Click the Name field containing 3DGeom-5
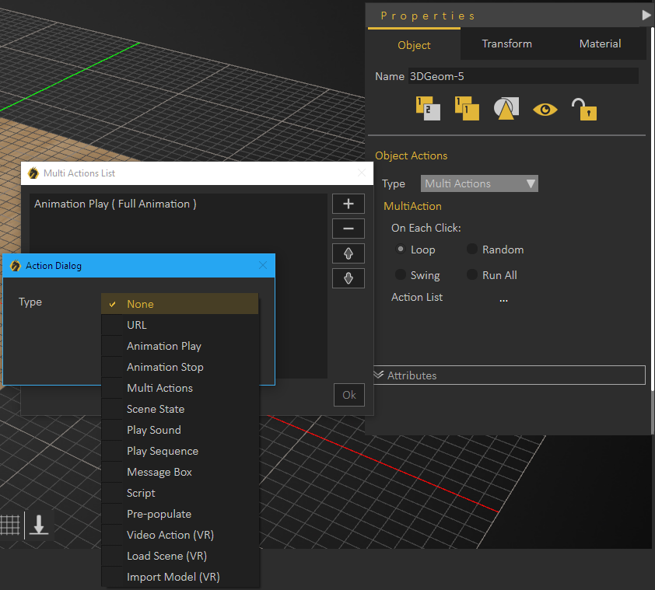 click(x=523, y=76)
